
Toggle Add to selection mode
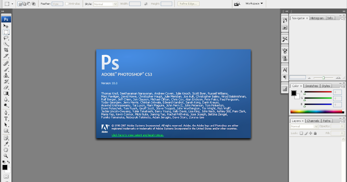pos(24,4)
